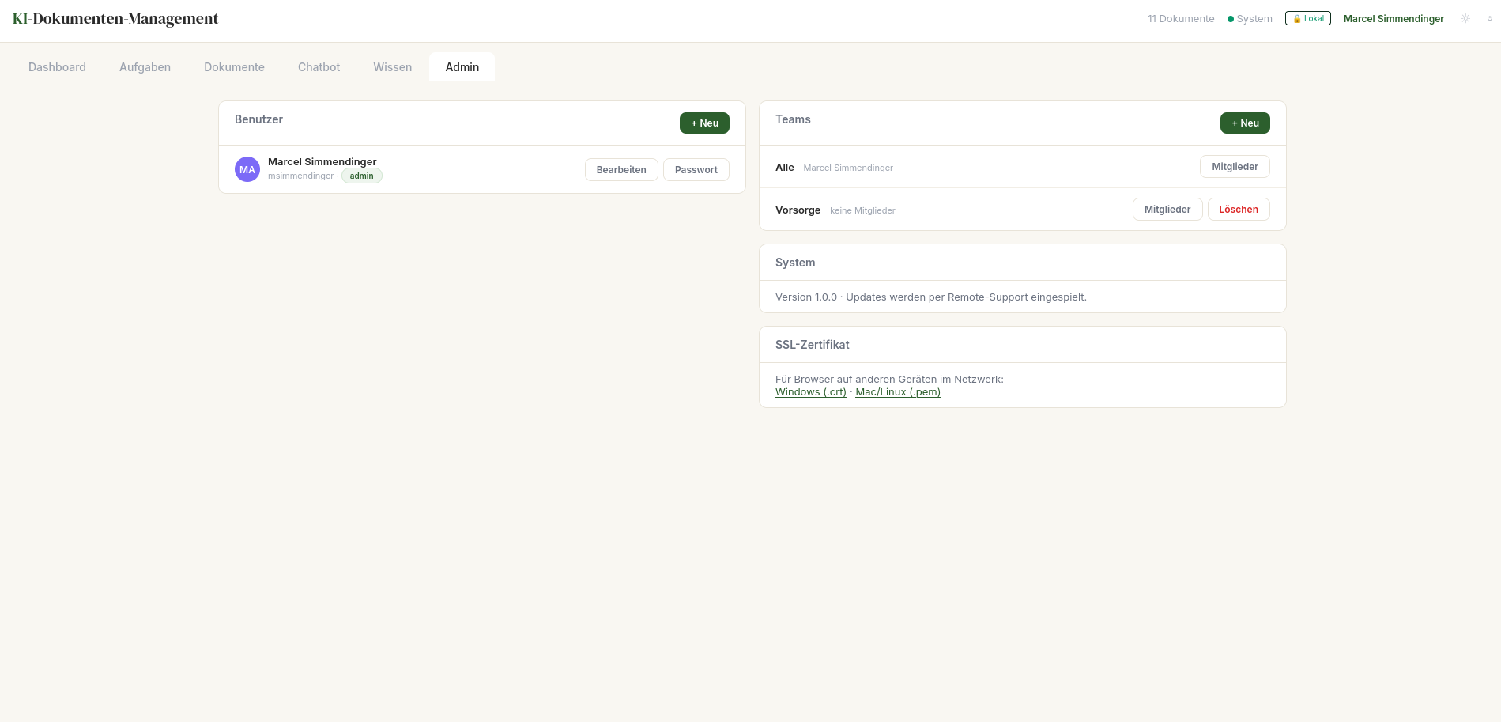
Task: Click the green System status indicator
Action: pyautogui.click(x=1249, y=19)
